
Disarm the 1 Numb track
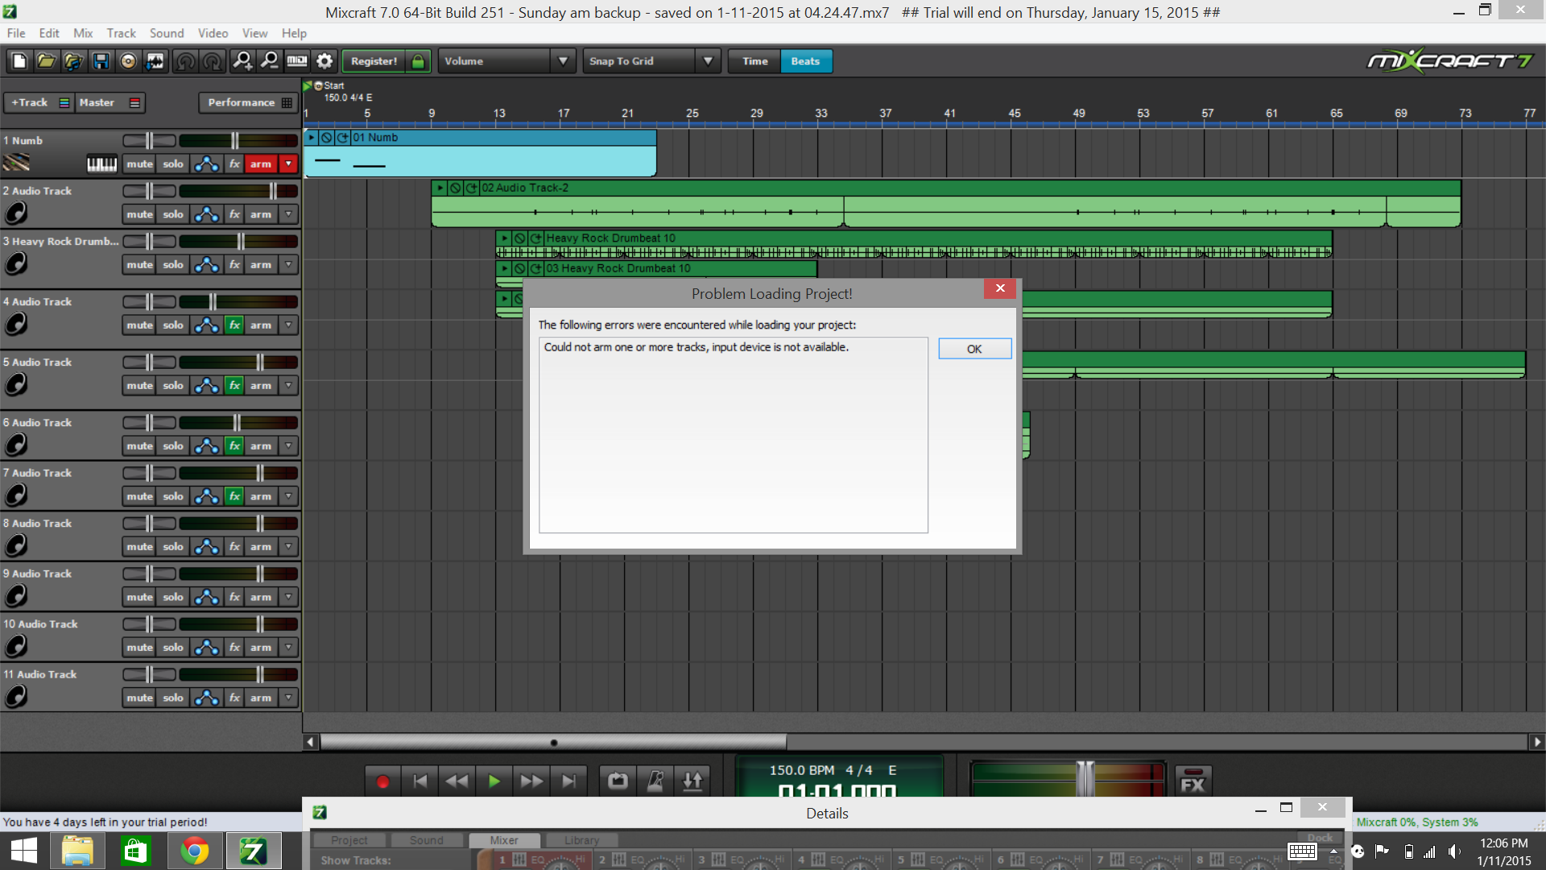click(261, 164)
